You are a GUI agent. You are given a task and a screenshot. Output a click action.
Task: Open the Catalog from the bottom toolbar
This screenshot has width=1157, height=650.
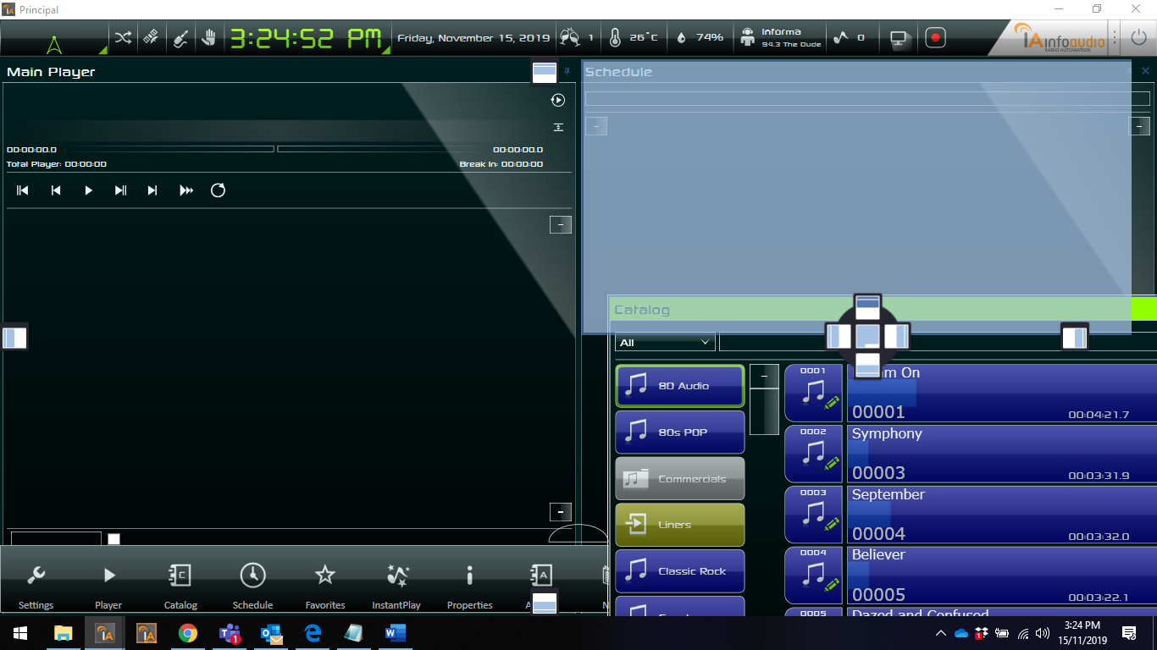click(180, 584)
